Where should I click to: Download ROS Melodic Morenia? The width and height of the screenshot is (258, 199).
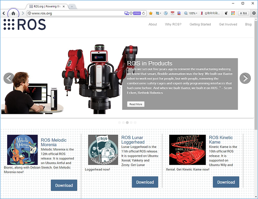[x=64, y=185]
